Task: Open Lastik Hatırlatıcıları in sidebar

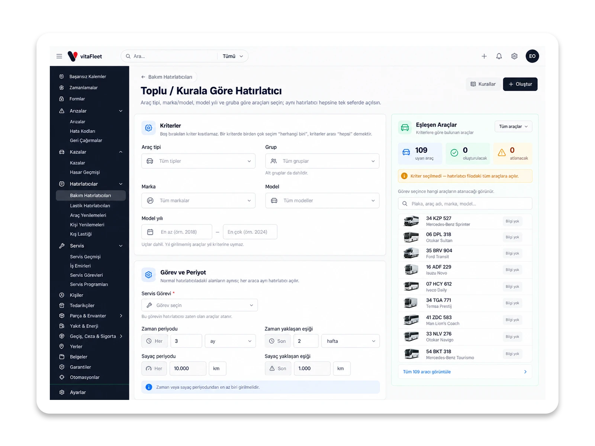Action: (x=91, y=206)
